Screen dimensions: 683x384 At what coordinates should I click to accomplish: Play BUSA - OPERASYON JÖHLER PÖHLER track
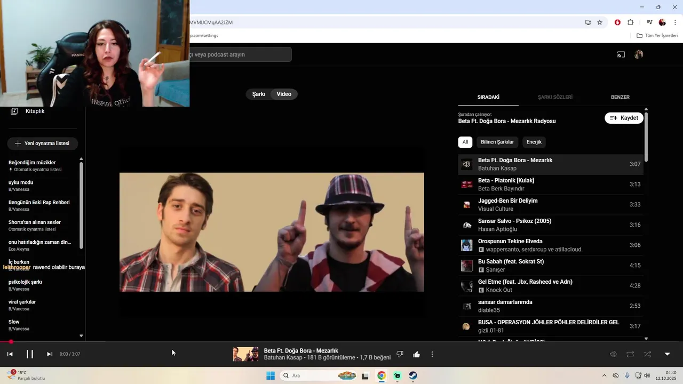point(551,326)
